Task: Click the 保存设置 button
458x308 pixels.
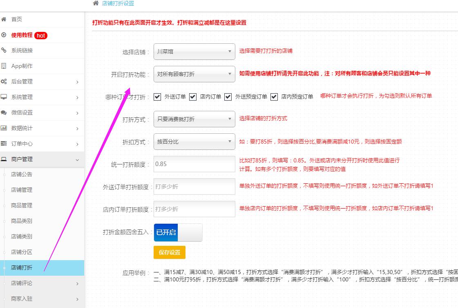Action: 170,252
